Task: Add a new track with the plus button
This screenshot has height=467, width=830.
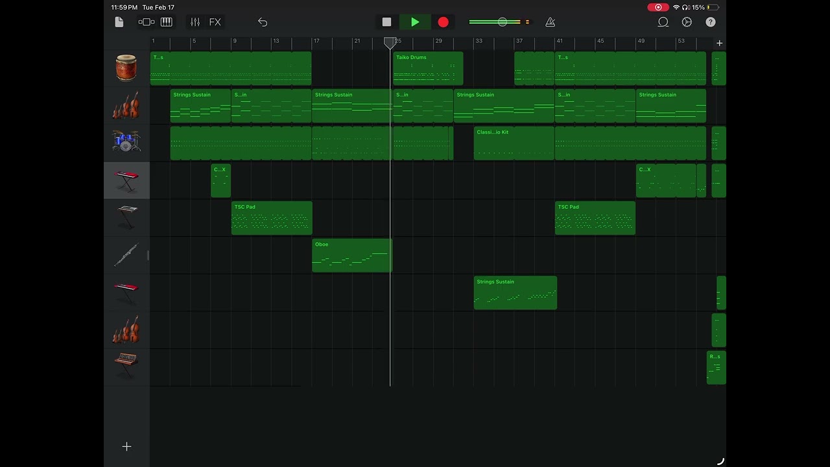Action: click(126, 446)
